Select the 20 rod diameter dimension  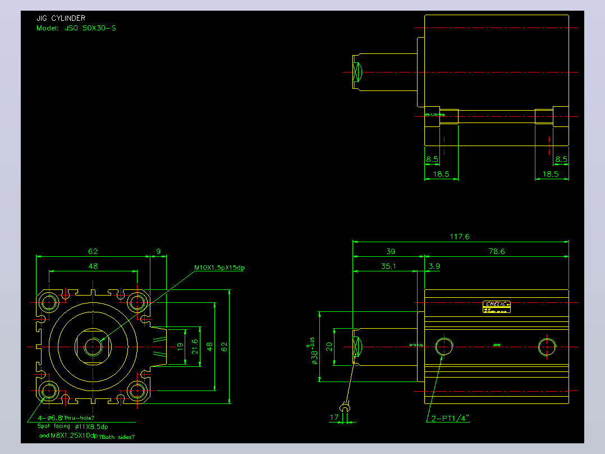click(329, 347)
